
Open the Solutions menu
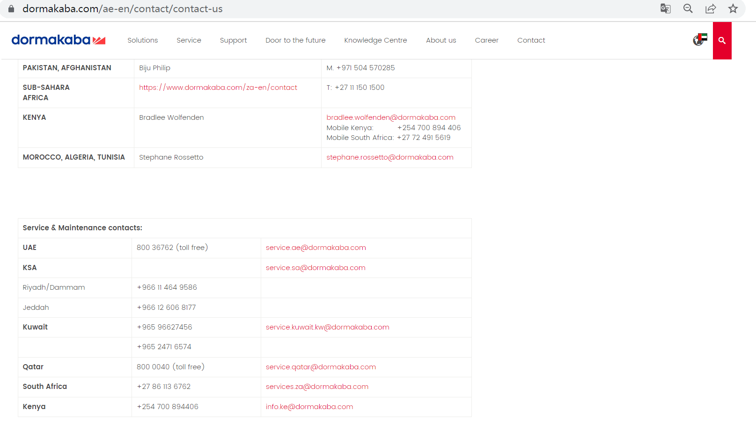point(143,40)
